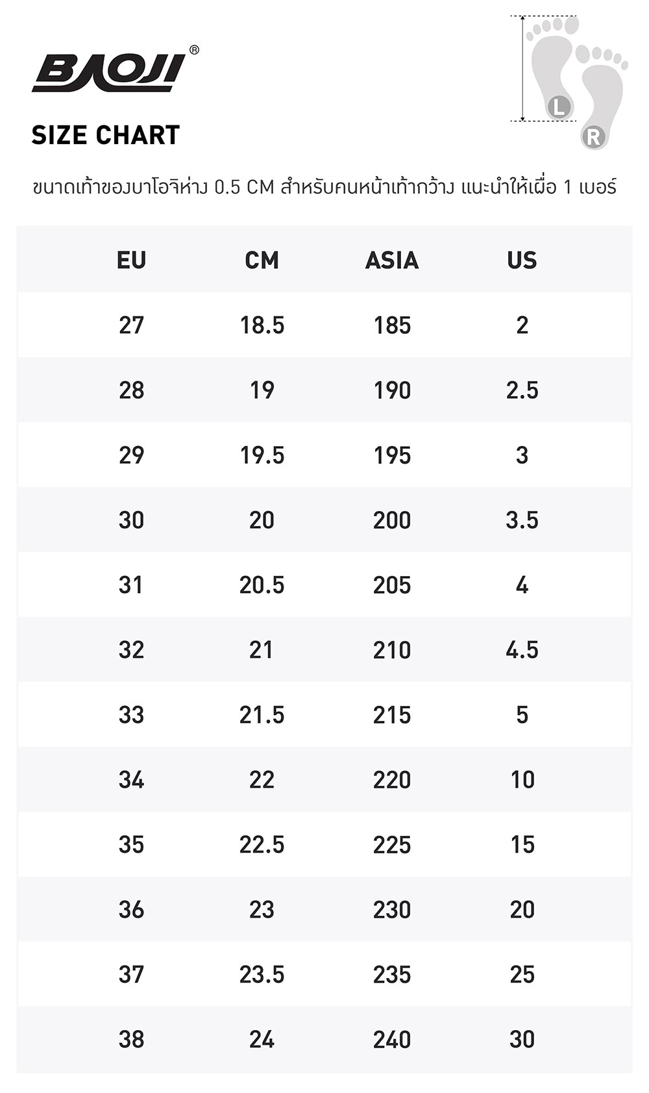Select the ASIA column header
The image size is (649, 1093).
pos(392,260)
